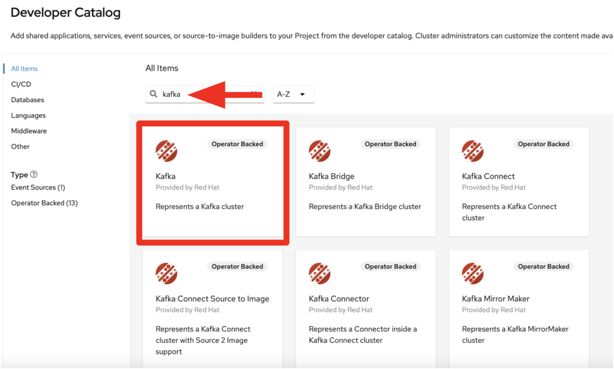Click Operator Backed badge on Source to Image card
Screen dimensions: 614x369
point(237,267)
